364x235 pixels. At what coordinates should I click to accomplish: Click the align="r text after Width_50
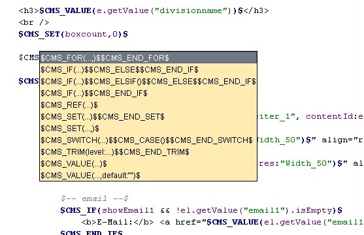(342, 140)
